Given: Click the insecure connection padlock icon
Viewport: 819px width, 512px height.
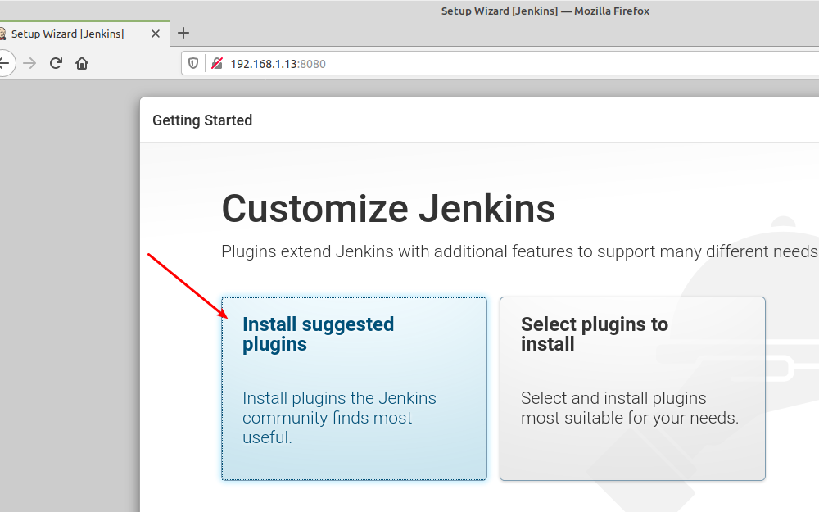Looking at the screenshot, I should [x=216, y=63].
